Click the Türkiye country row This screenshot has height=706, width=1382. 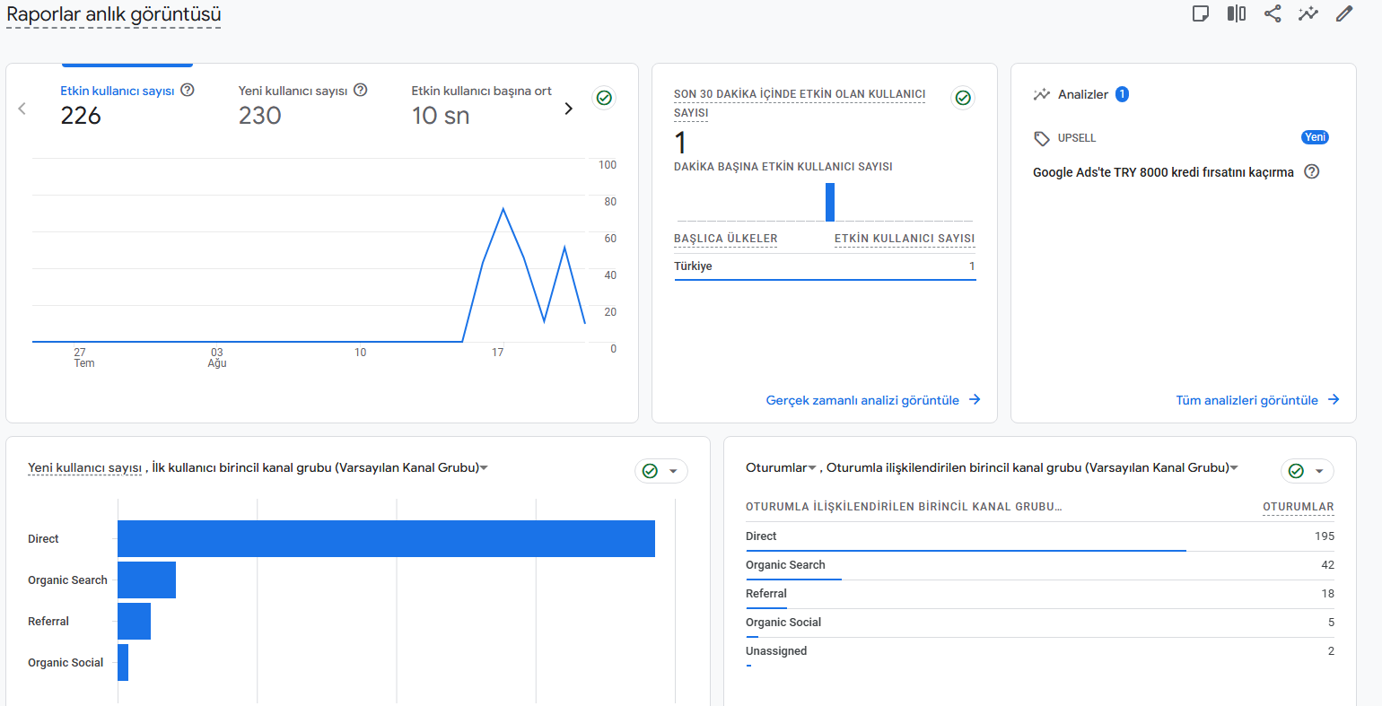(x=825, y=266)
